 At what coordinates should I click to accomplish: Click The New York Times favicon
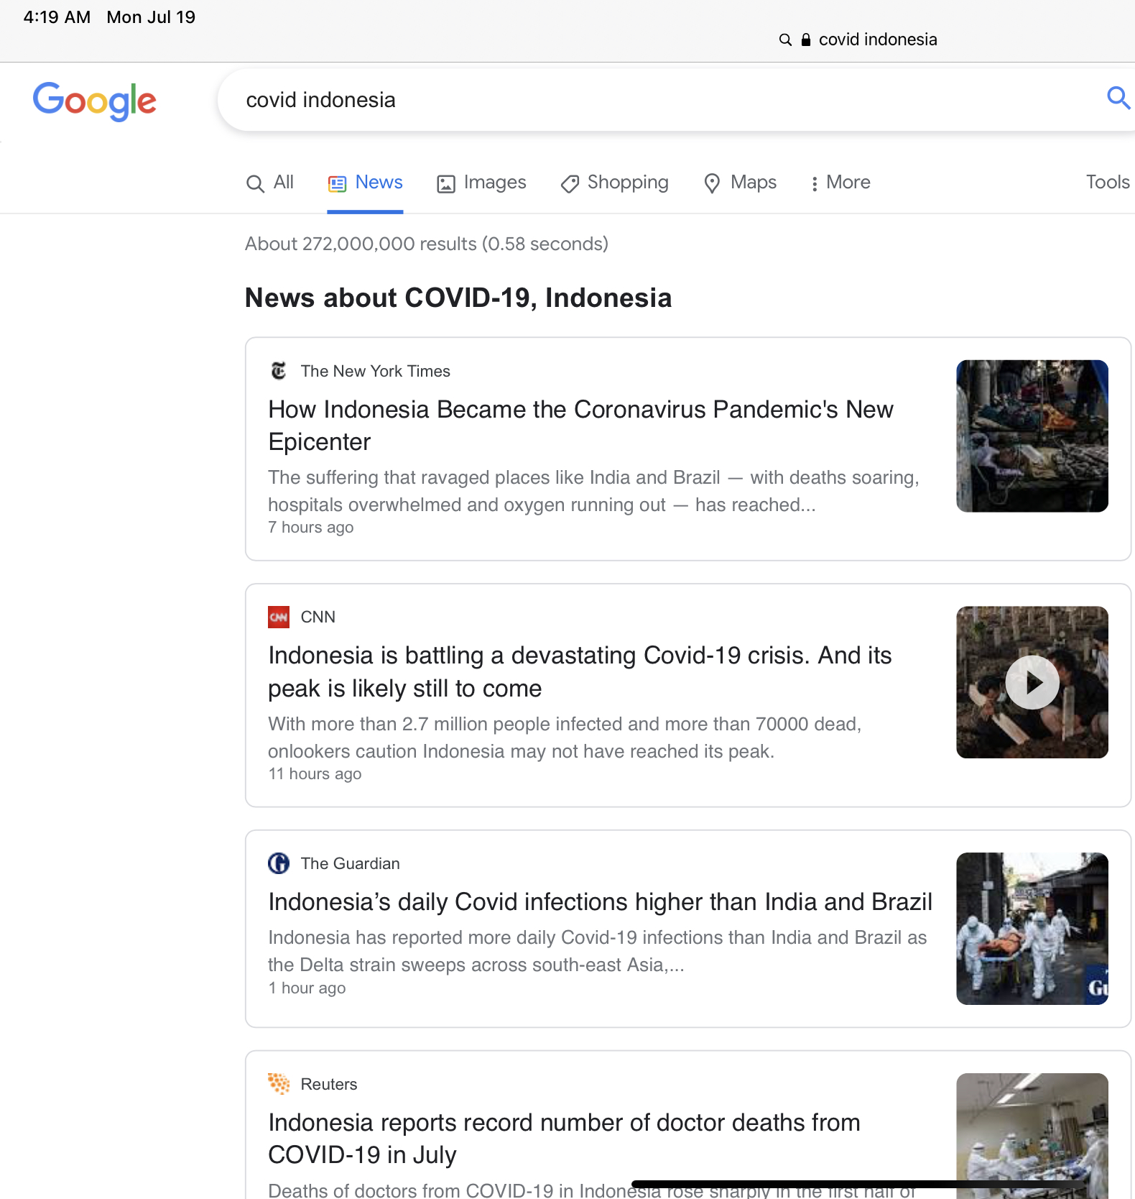coord(279,371)
